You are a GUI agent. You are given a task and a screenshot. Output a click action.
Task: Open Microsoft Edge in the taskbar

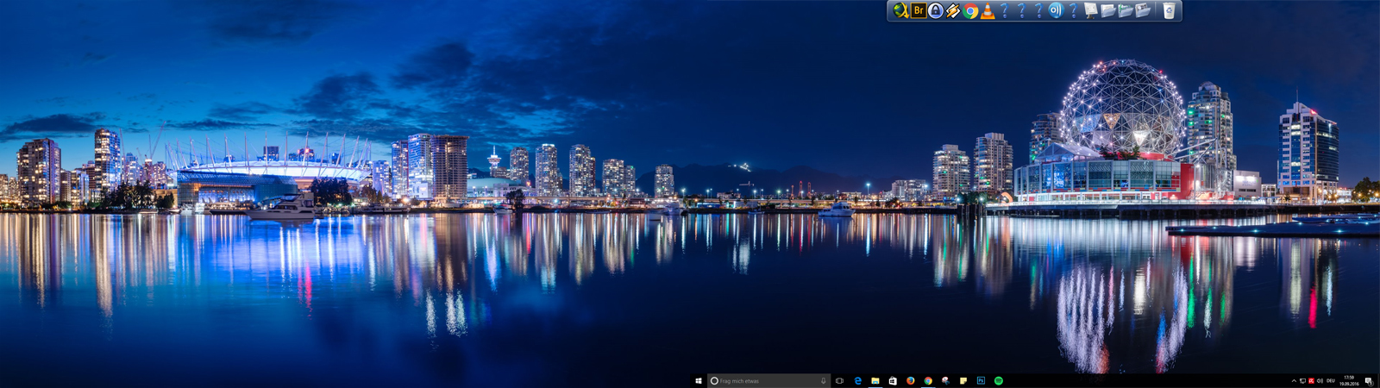(858, 380)
